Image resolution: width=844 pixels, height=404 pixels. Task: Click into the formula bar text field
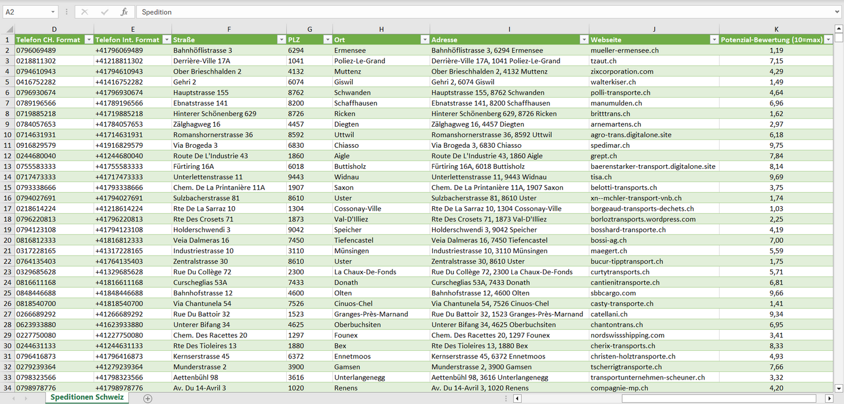point(467,12)
